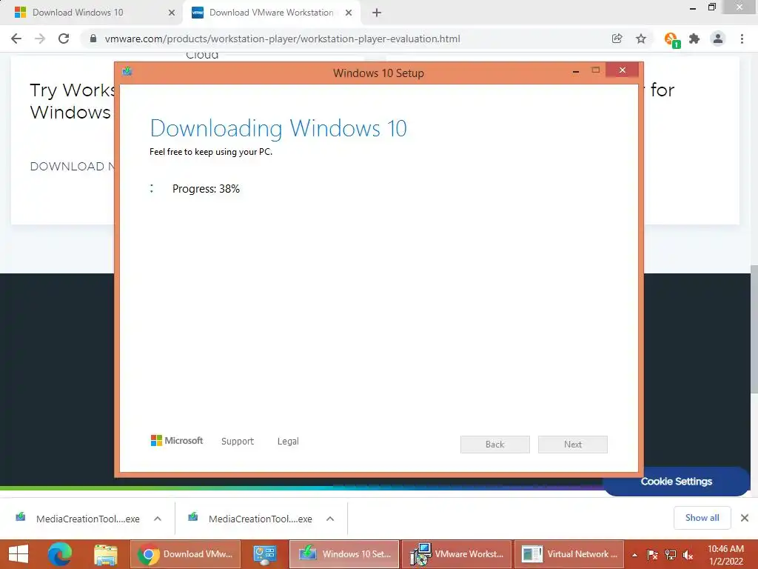
Task: Open the Control Panel taskbar icon
Action: (265, 554)
